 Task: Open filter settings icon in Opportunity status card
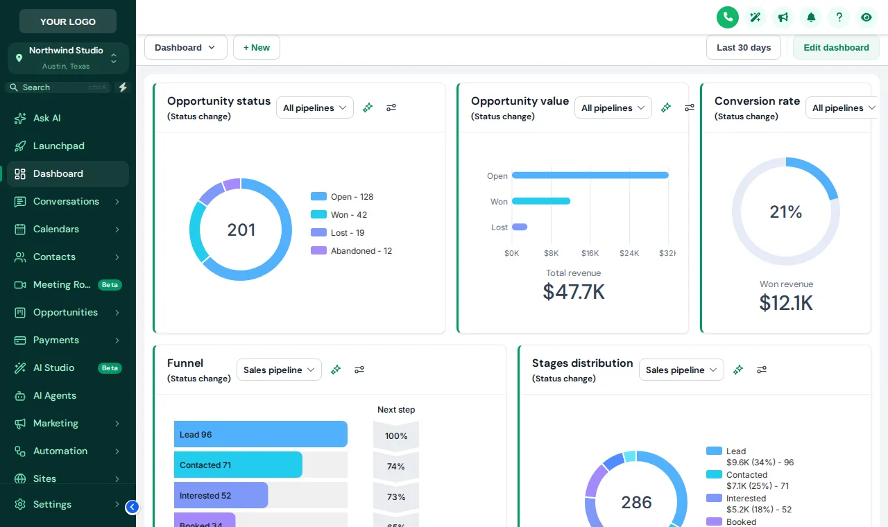(x=391, y=107)
